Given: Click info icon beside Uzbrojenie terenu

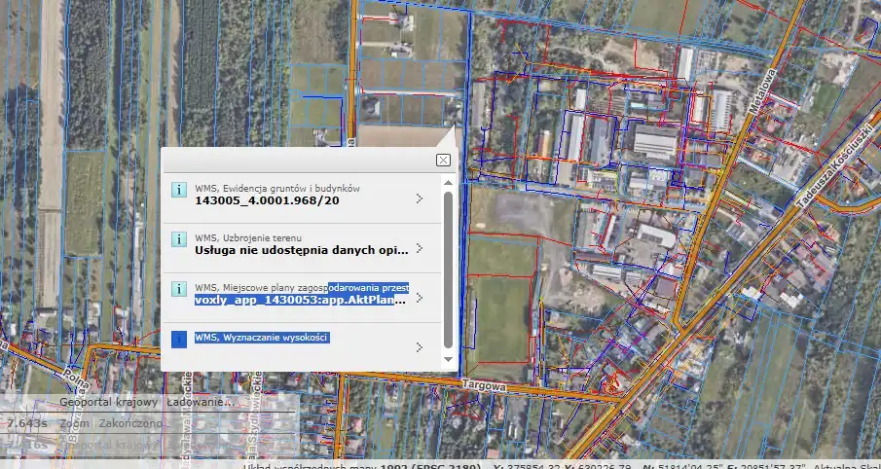Looking at the screenshot, I should pyautogui.click(x=178, y=238).
